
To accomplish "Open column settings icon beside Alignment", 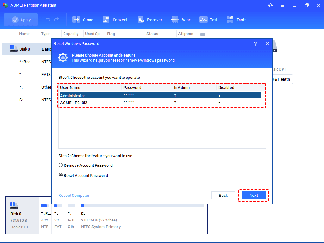I will 203,34.
